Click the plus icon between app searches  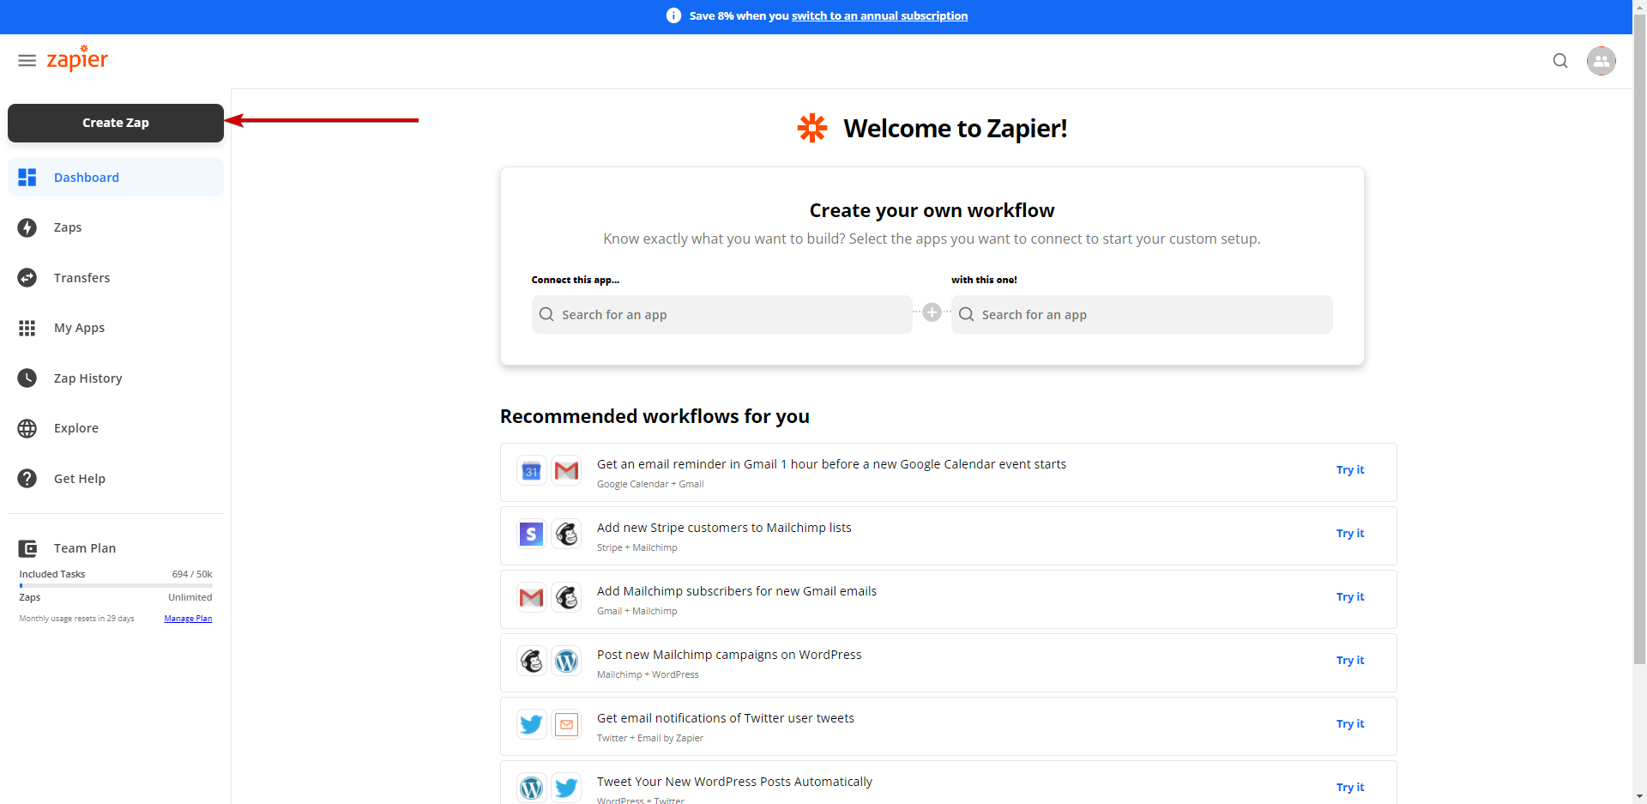(x=932, y=312)
